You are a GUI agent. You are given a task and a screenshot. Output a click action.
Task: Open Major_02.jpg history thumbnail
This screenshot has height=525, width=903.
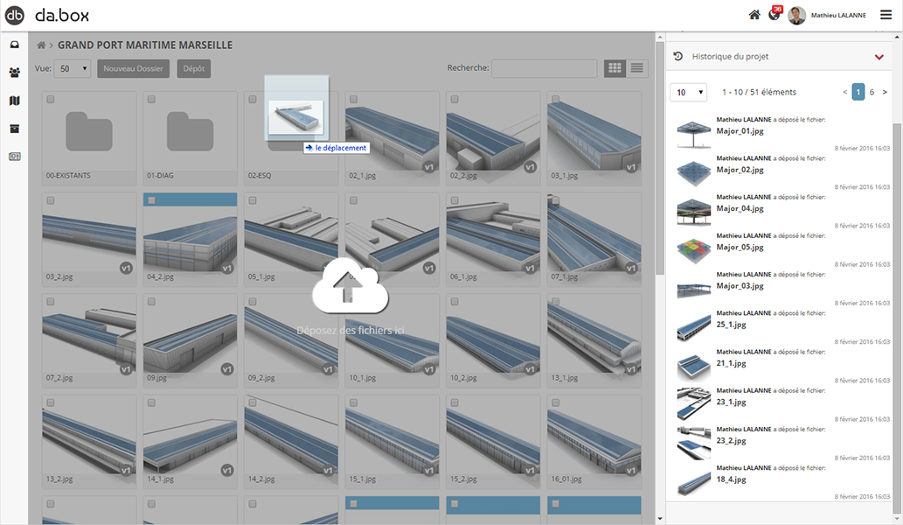[x=693, y=172]
